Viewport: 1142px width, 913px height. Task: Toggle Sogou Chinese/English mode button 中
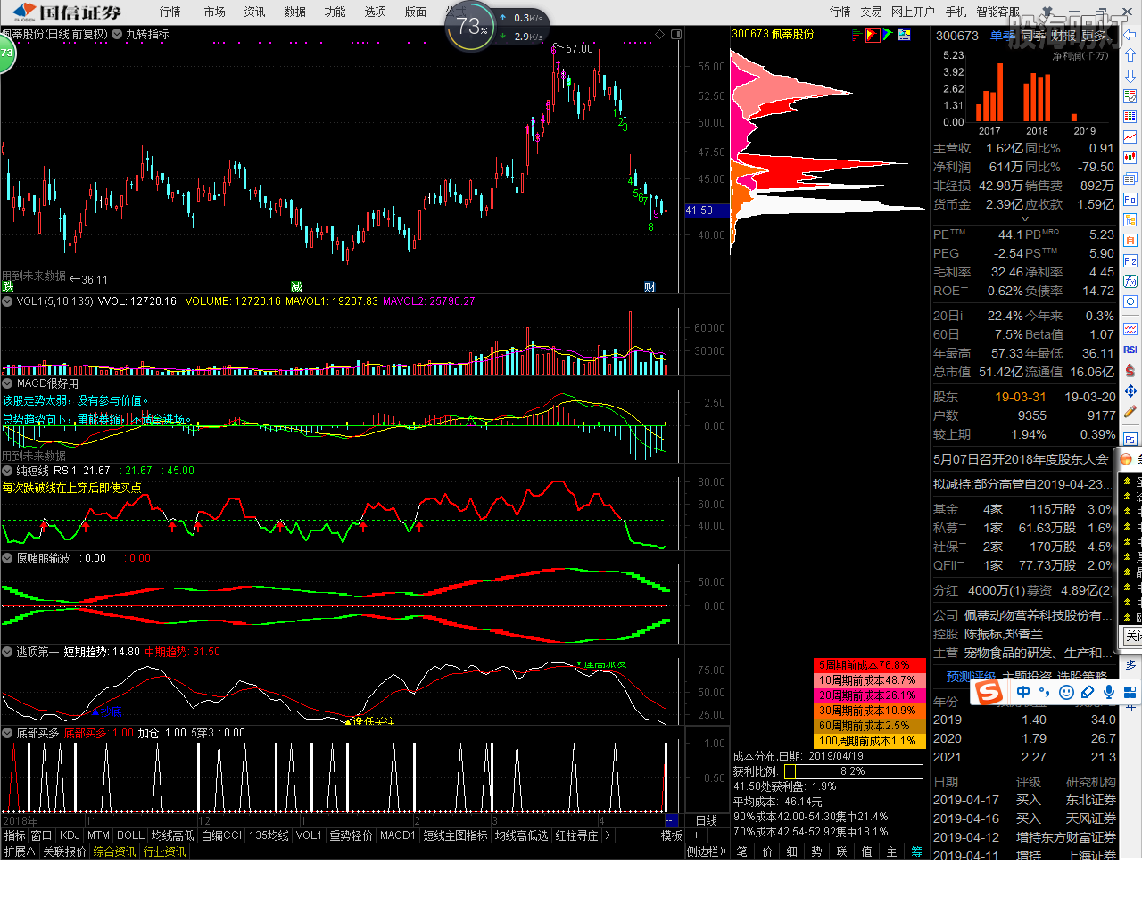click(x=1023, y=692)
